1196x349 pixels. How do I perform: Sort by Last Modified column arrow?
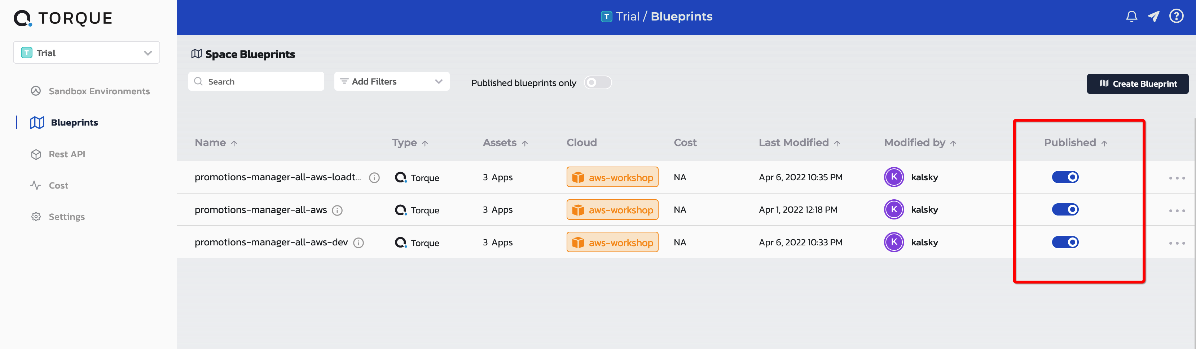[837, 144]
